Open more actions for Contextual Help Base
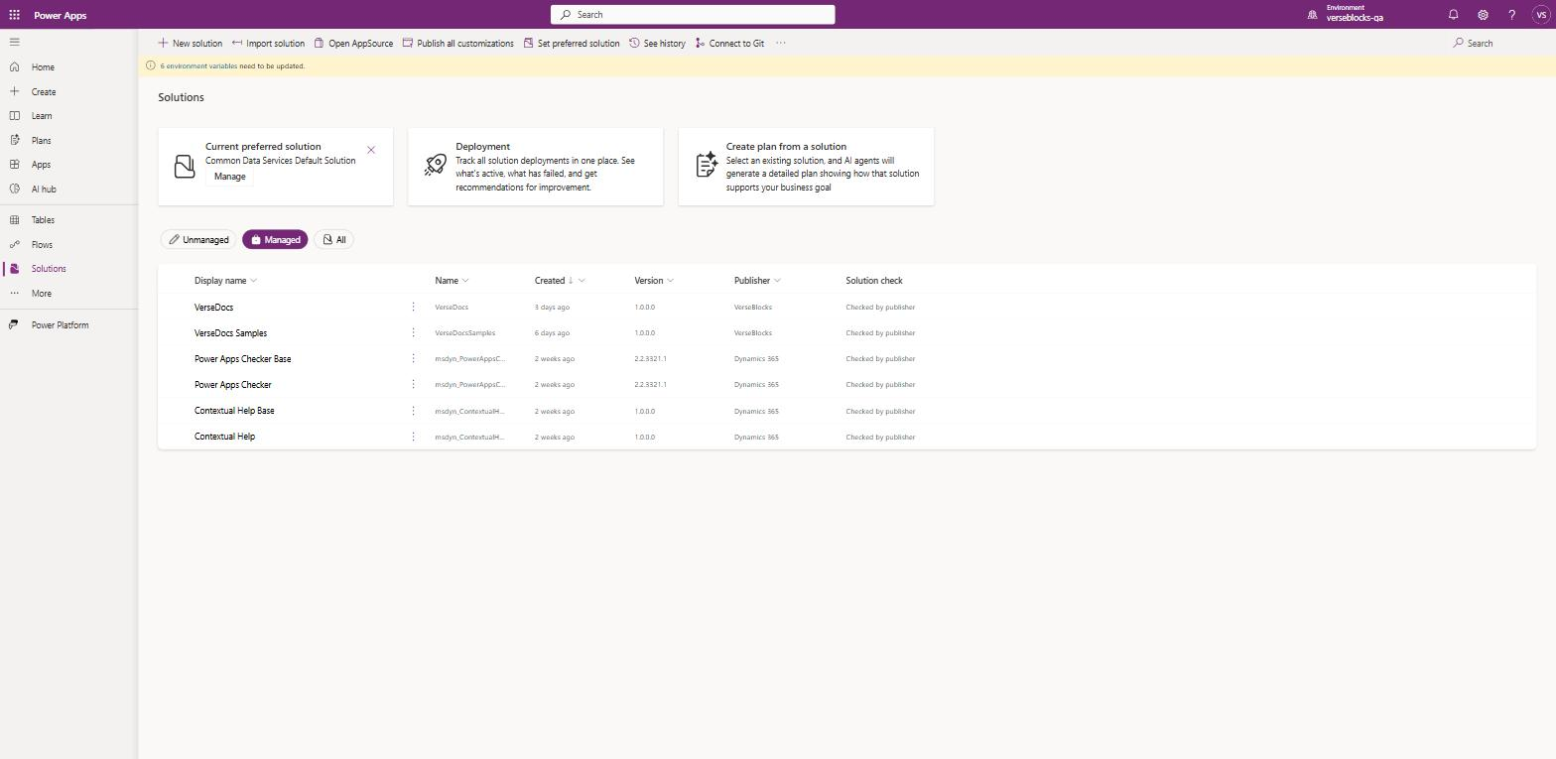Screen dimensions: 1556x759 [413, 411]
